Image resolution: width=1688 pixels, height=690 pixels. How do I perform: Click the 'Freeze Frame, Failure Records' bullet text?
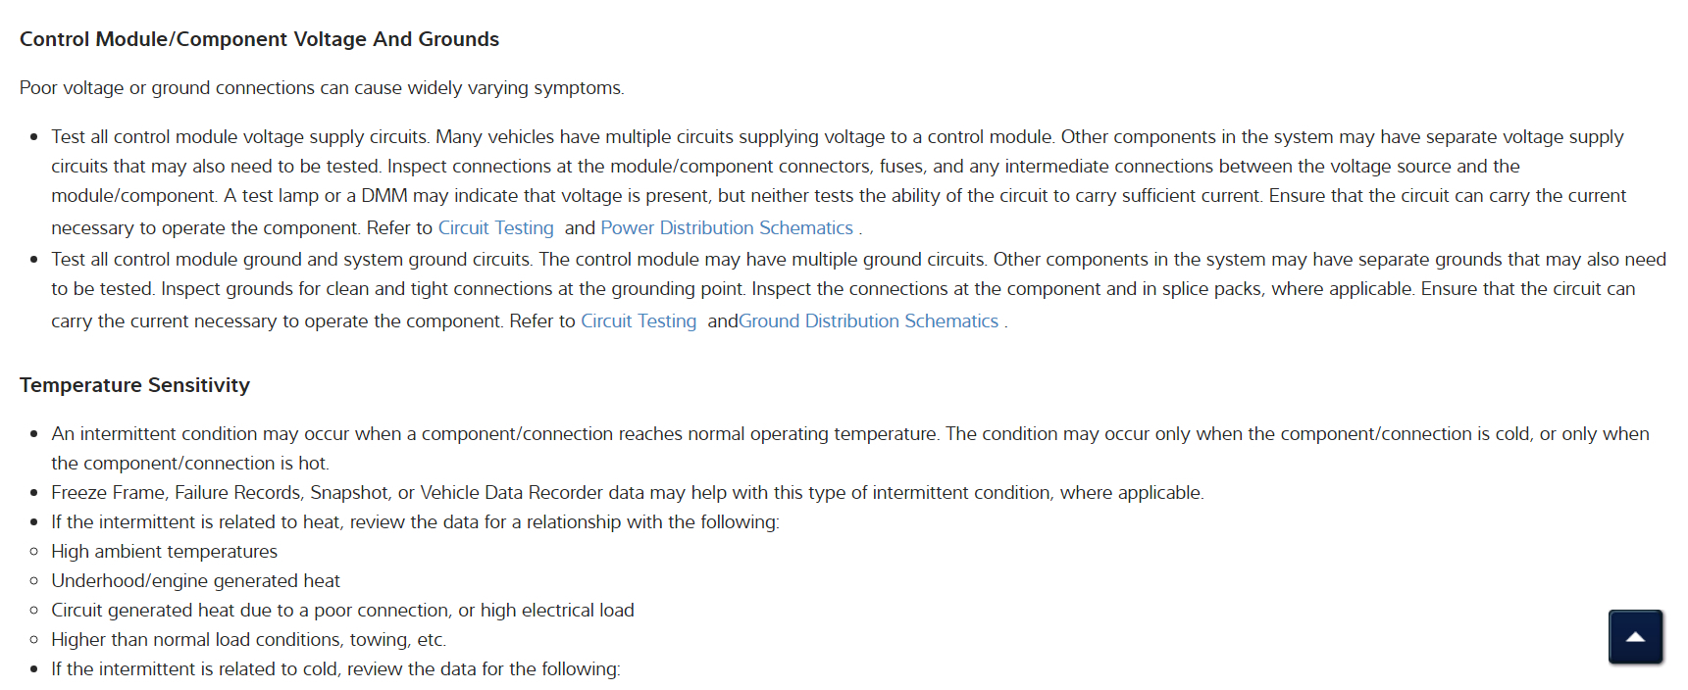pos(627,493)
